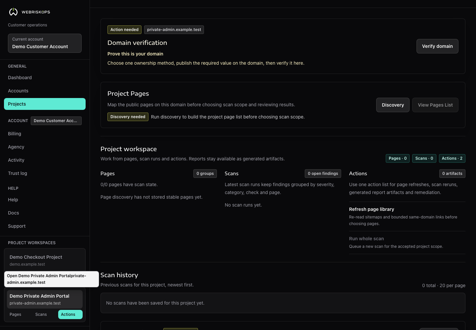Click 'No scans have been saved' message
Image resolution: width=476 pixels, height=330 pixels.
[155, 303]
